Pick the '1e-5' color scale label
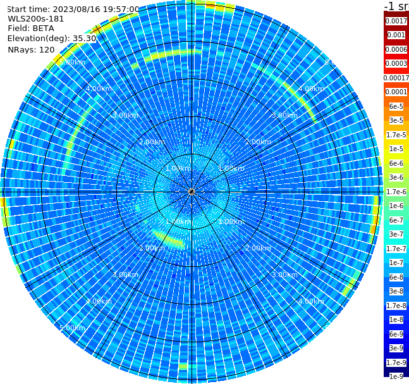Screen dimensions: 409x384 click(396, 149)
